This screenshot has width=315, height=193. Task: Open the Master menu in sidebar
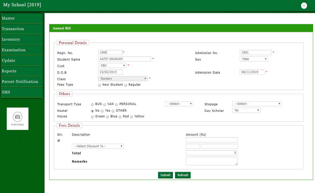pos(22,18)
